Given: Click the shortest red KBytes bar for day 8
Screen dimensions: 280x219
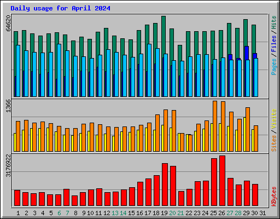Looking at the screenshot, I should tap(75, 201).
